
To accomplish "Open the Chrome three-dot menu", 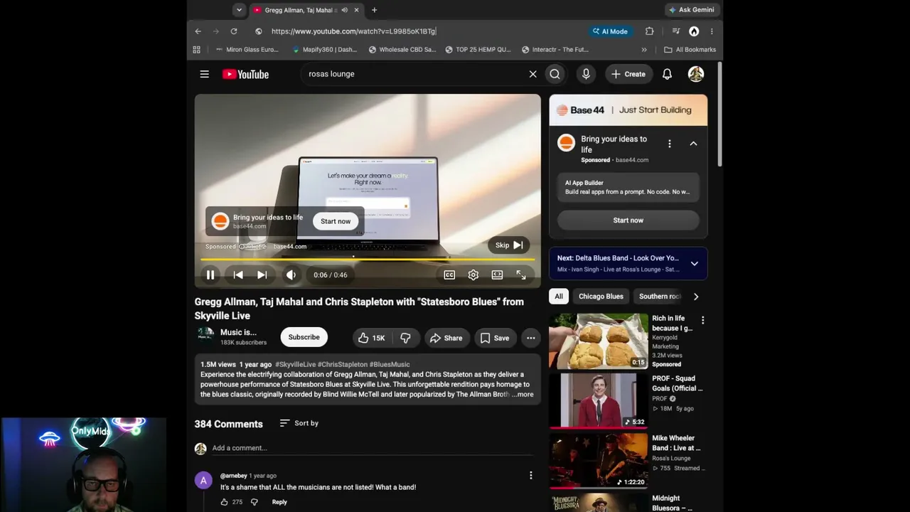I will click(712, 31).
